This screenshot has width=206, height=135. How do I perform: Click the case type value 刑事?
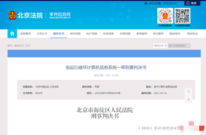(97, 87)
